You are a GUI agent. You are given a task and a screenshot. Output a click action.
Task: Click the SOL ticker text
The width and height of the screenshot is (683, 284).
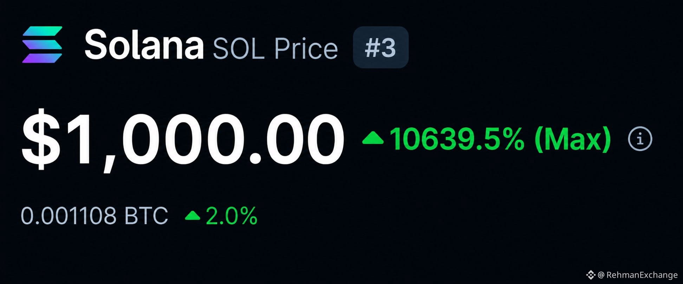[239, 49]
